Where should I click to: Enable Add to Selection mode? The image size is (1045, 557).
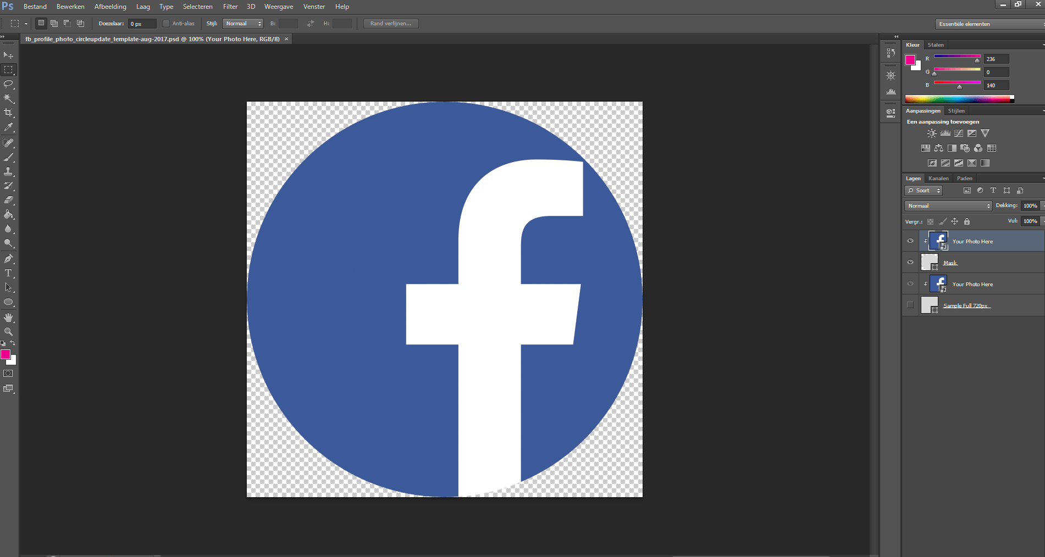(x=54, y=23)
